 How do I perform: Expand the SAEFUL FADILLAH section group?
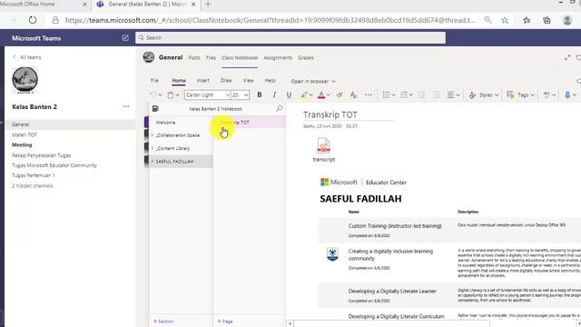coord(153,162)
